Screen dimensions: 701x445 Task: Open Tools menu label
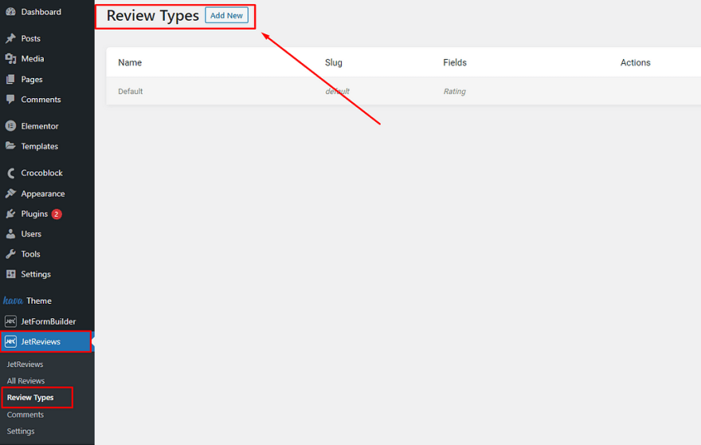tap(31, 254)
